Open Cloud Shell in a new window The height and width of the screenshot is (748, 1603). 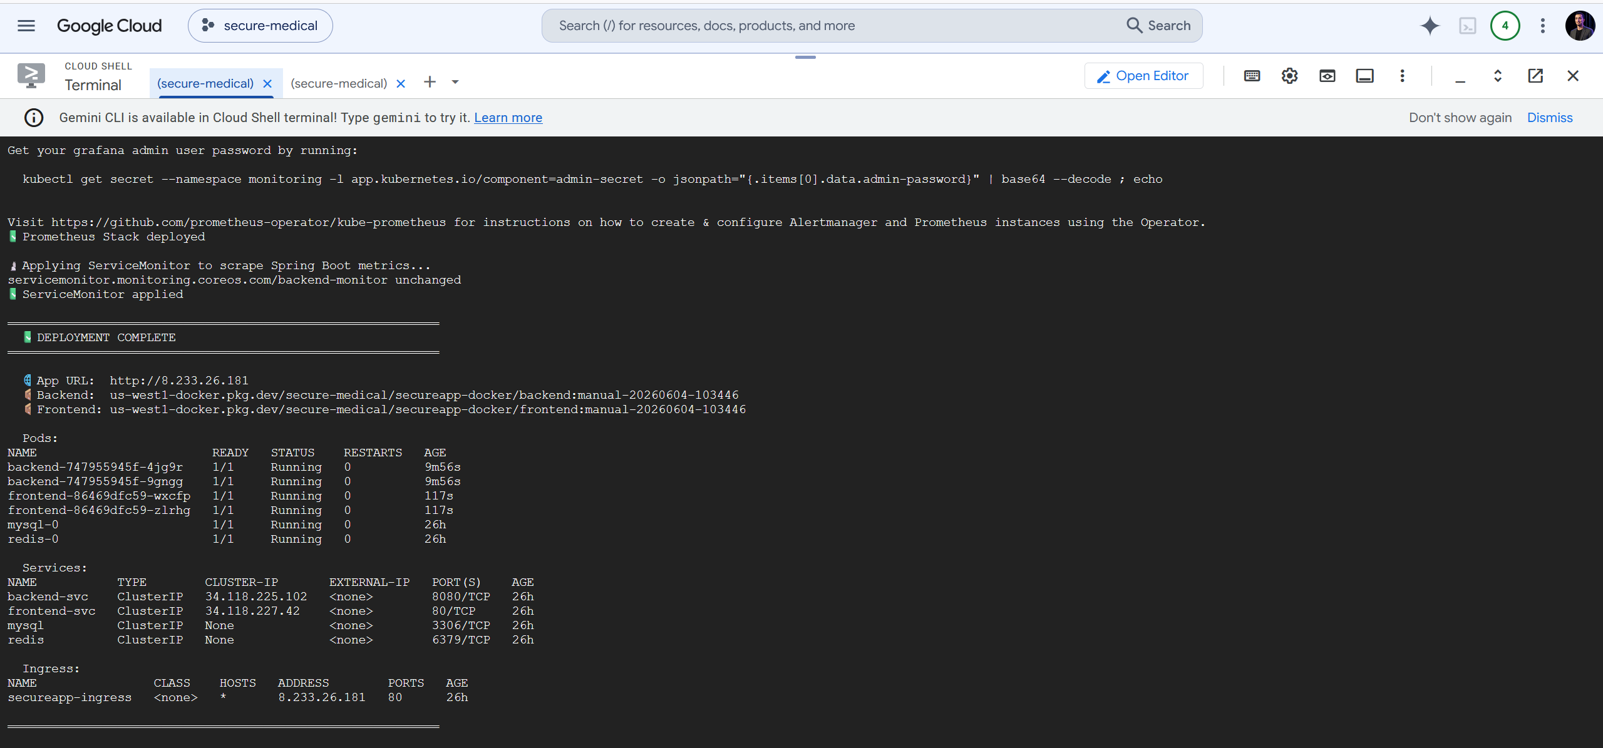pos(1535,76)
